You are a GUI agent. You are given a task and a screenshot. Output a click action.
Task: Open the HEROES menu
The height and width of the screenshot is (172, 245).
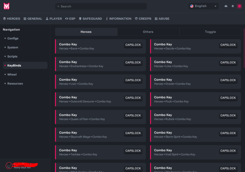click(x=12, y=19)
